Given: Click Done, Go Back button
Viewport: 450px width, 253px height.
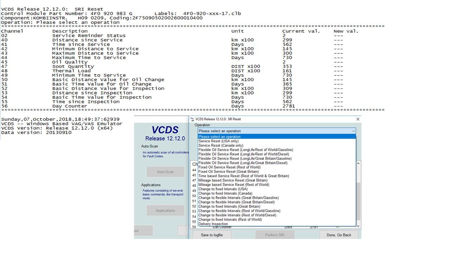Looking at the screenshot, I should [x=339, y=235].
